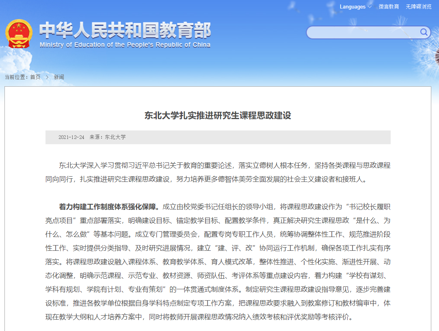Click the 中华人民共和国教育部 site title
The height and width of the screenshot is (331, 439).
(125, 30)
